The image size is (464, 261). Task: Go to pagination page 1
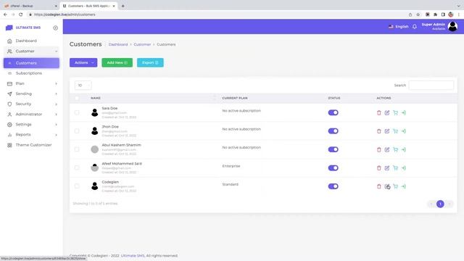(440, 204)
